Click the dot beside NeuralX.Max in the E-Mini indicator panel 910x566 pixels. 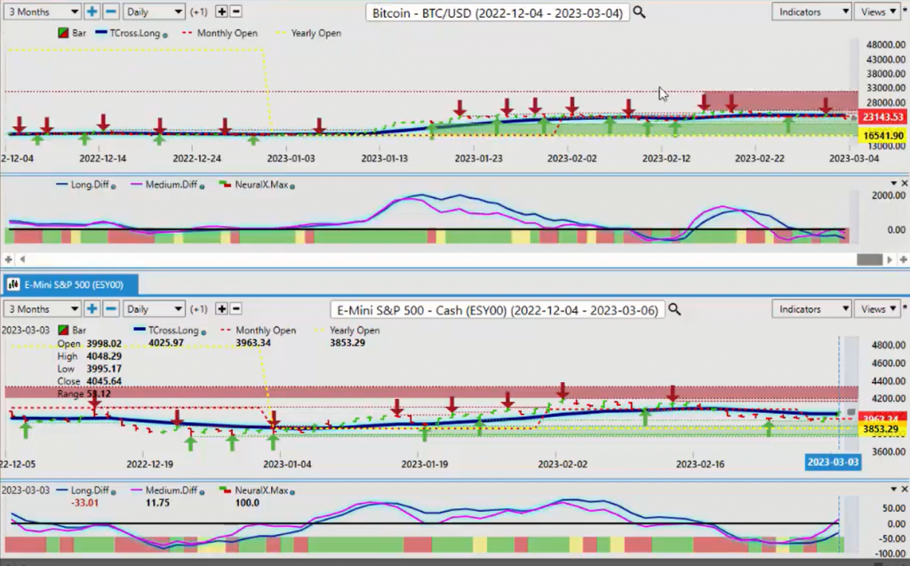pyautogui.click(x=291, y=492)
